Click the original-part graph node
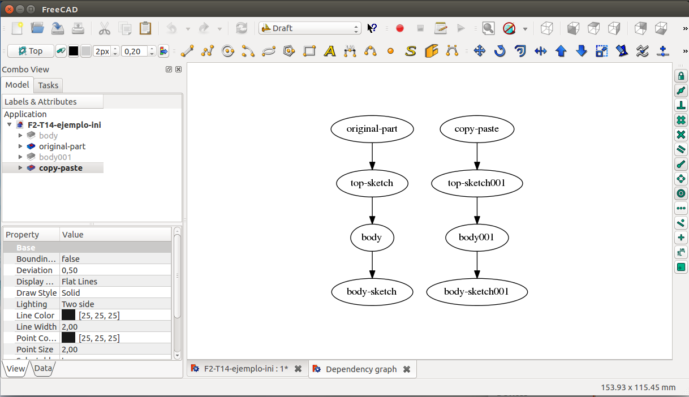The width and height of the screenshot is (689, 397). tap(372, 129)
